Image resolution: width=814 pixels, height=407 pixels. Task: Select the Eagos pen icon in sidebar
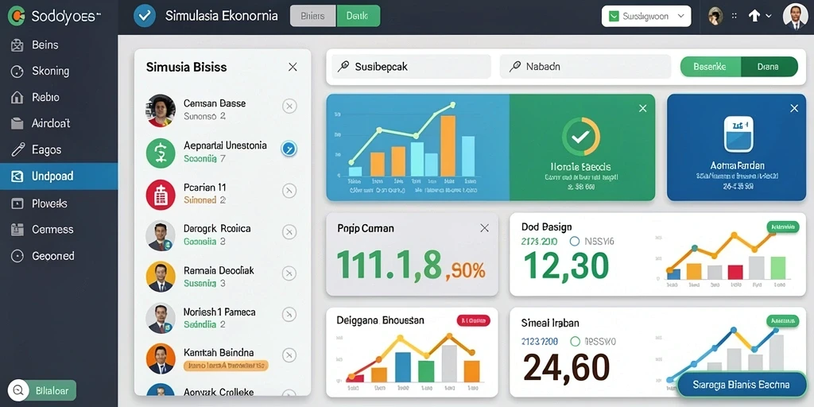point(18,150)
